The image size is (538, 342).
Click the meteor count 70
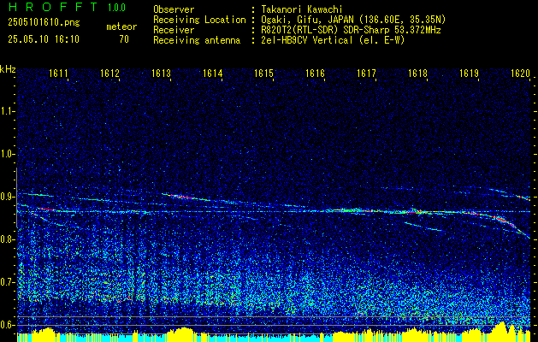pyautogui.click(x=124, y=39)
